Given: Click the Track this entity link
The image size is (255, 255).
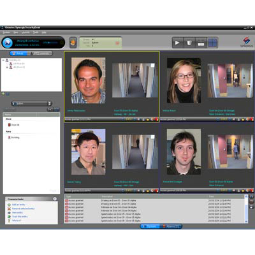Looking at the screenshot, I should click(20, 217).
